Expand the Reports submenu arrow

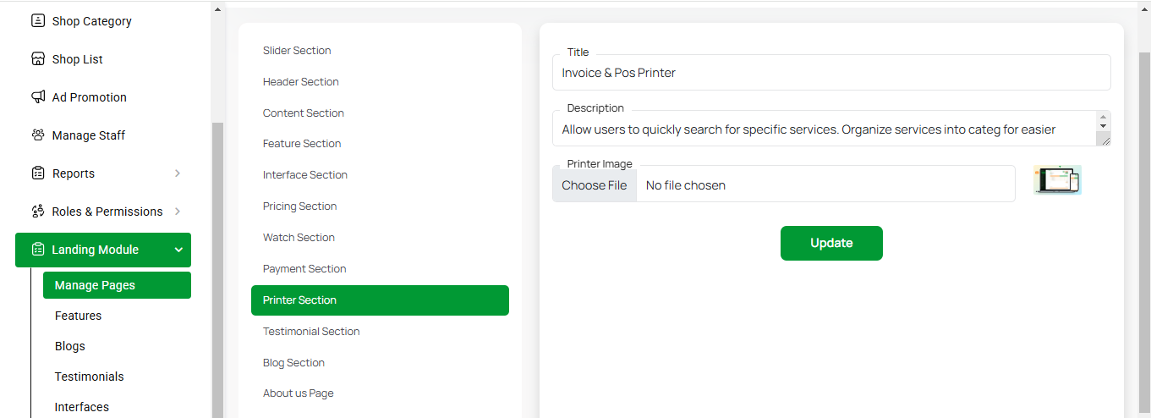point(178,173)
